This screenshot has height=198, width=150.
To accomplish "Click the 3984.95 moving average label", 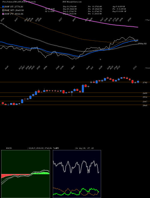I will 142,44.
